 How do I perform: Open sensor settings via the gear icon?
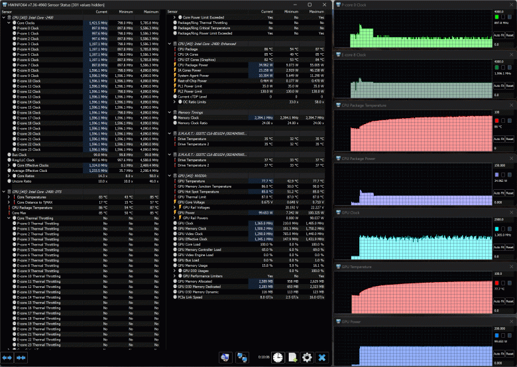tap(307, 358)
